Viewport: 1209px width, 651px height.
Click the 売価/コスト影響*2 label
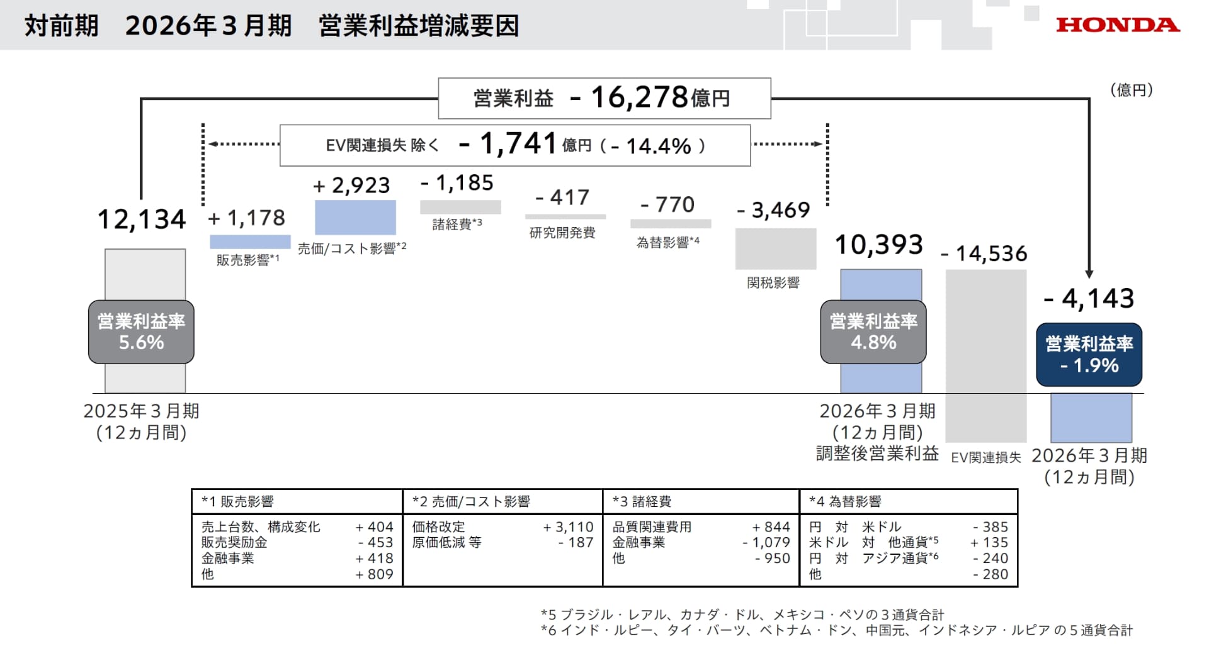click(352, 248)
